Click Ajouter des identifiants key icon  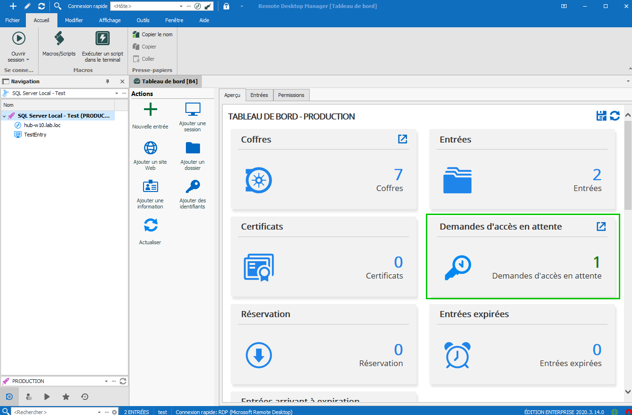tap(192, 187)
